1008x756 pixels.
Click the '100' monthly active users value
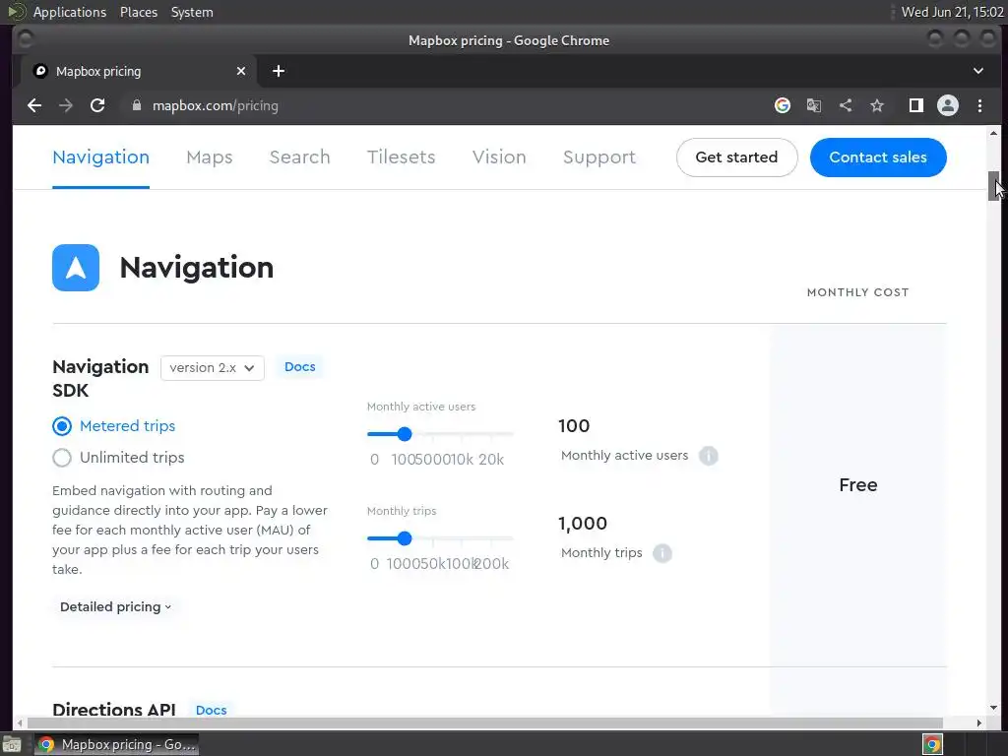pos(574,425)
